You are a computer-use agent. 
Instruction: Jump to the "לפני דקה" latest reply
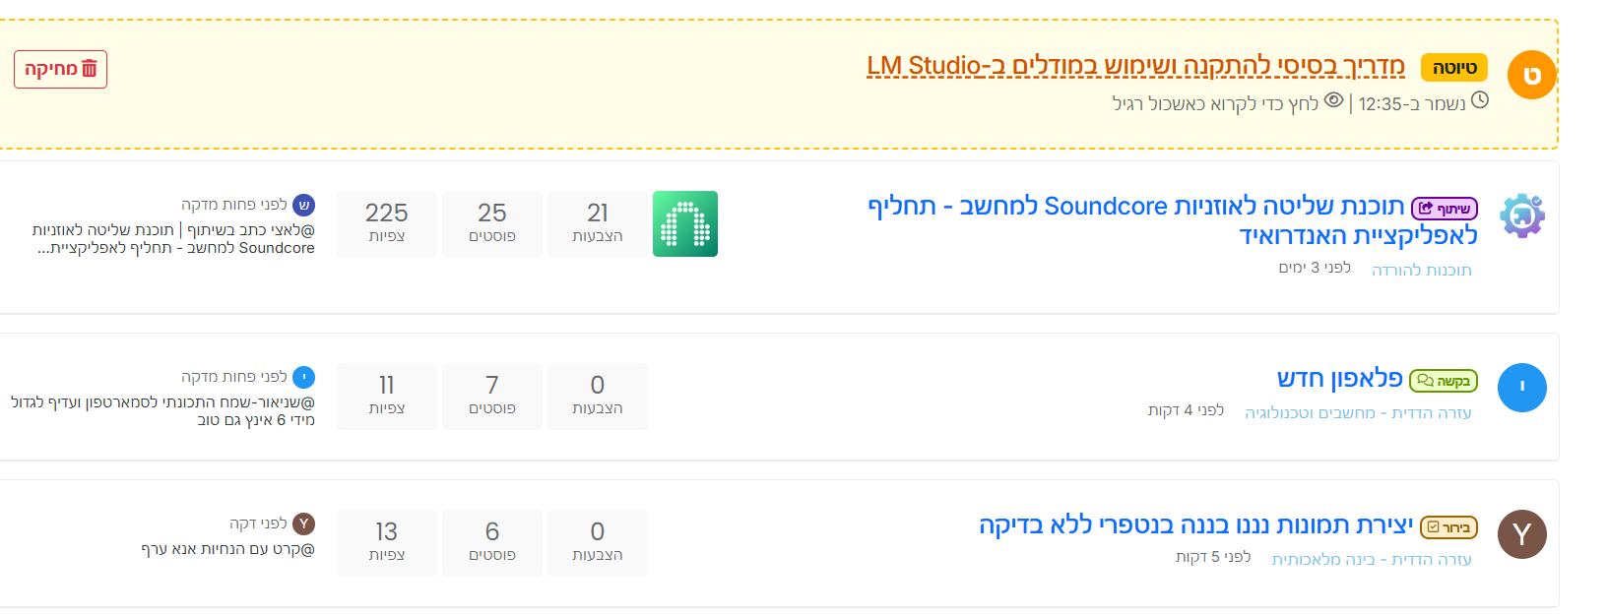(258, 524)
